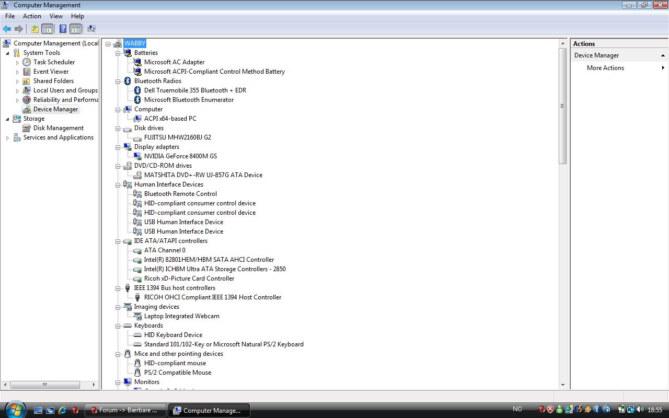Toggle Show/Hide Console Tree toolbar button

pyautogui.click(x=47, y=29)
